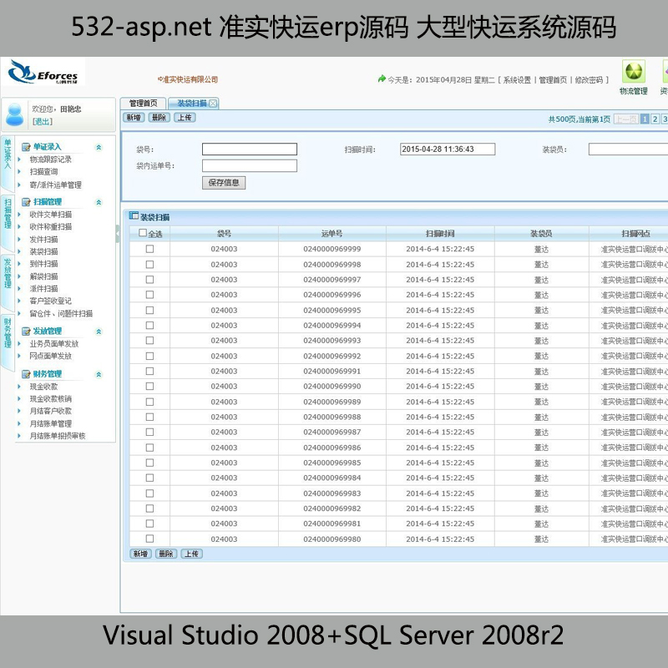The image size is (668, 668).
Task: Open 客户签收登记 in the sidebar
Action: coord(51,301)
